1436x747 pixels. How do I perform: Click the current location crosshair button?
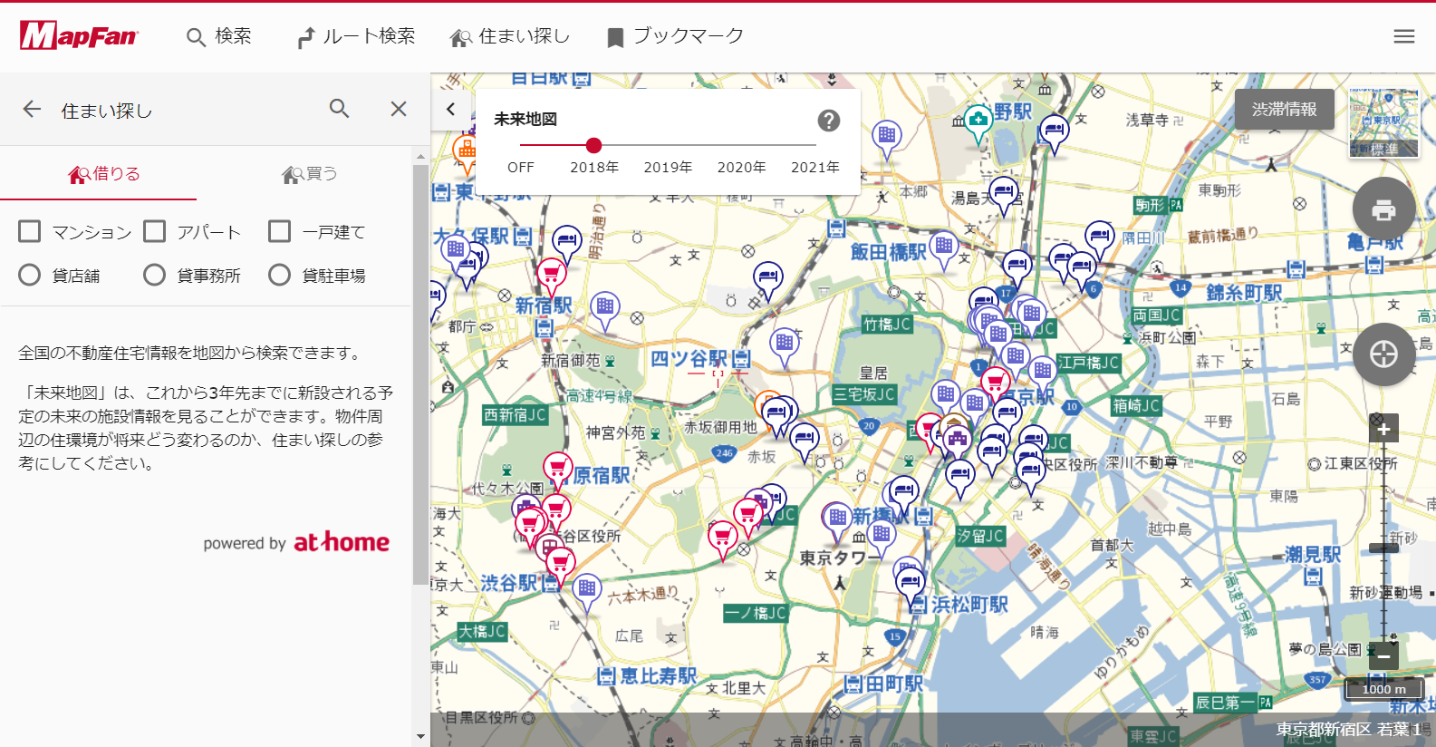pos(1383,354)
